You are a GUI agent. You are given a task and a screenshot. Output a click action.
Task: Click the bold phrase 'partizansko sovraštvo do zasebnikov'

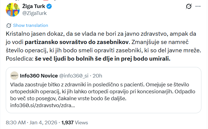pos(77,43)
